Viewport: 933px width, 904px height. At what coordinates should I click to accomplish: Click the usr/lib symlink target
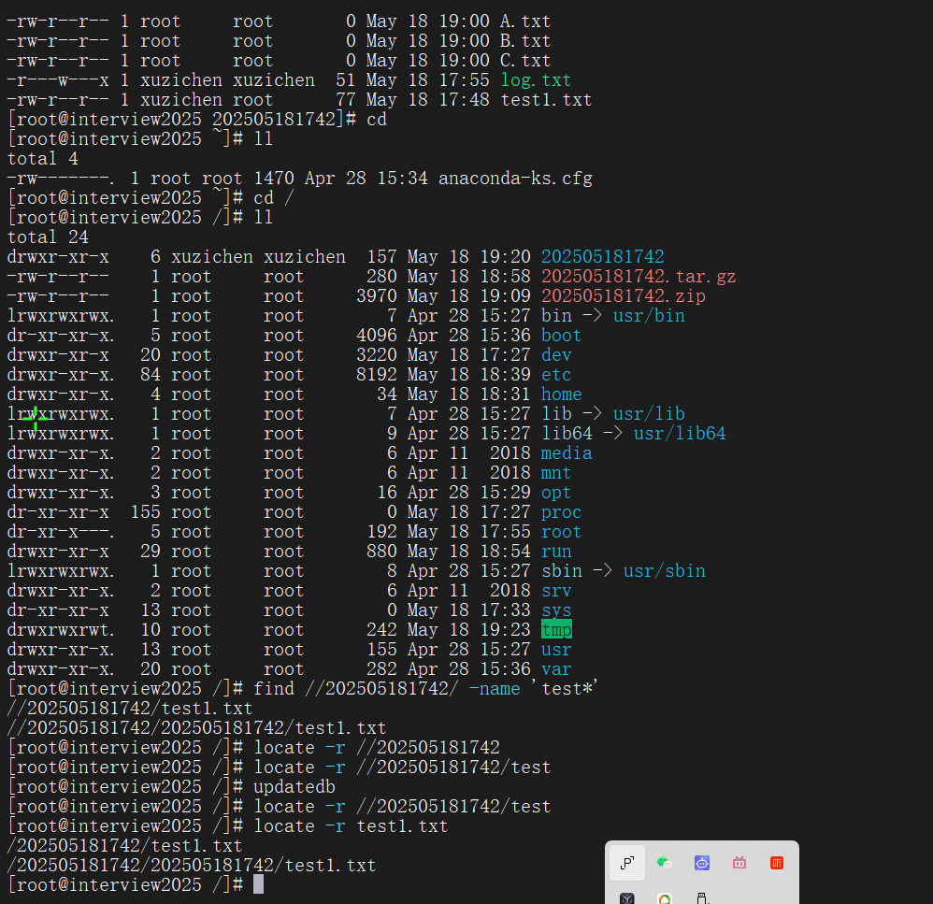click(x=649, y=414)
